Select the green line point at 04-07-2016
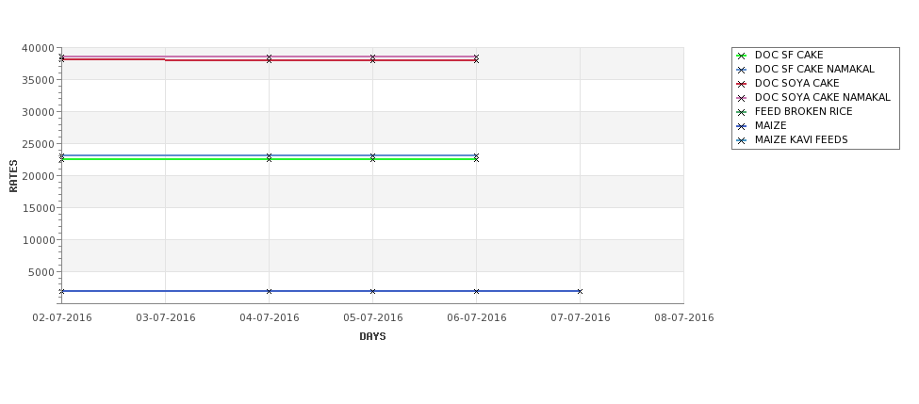This screenshot has width=919, height=404. click(x=269, y=158)
